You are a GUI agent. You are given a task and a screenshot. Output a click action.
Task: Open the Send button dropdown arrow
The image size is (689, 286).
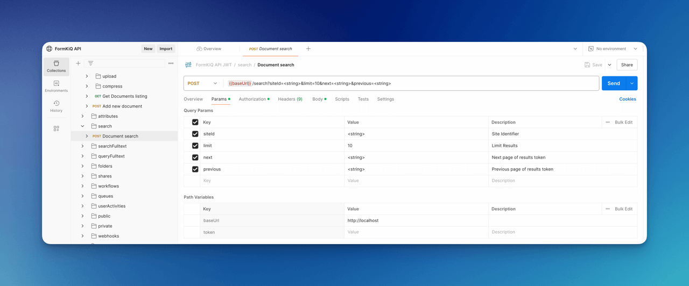pyautogui.click(x=632, y=83)
